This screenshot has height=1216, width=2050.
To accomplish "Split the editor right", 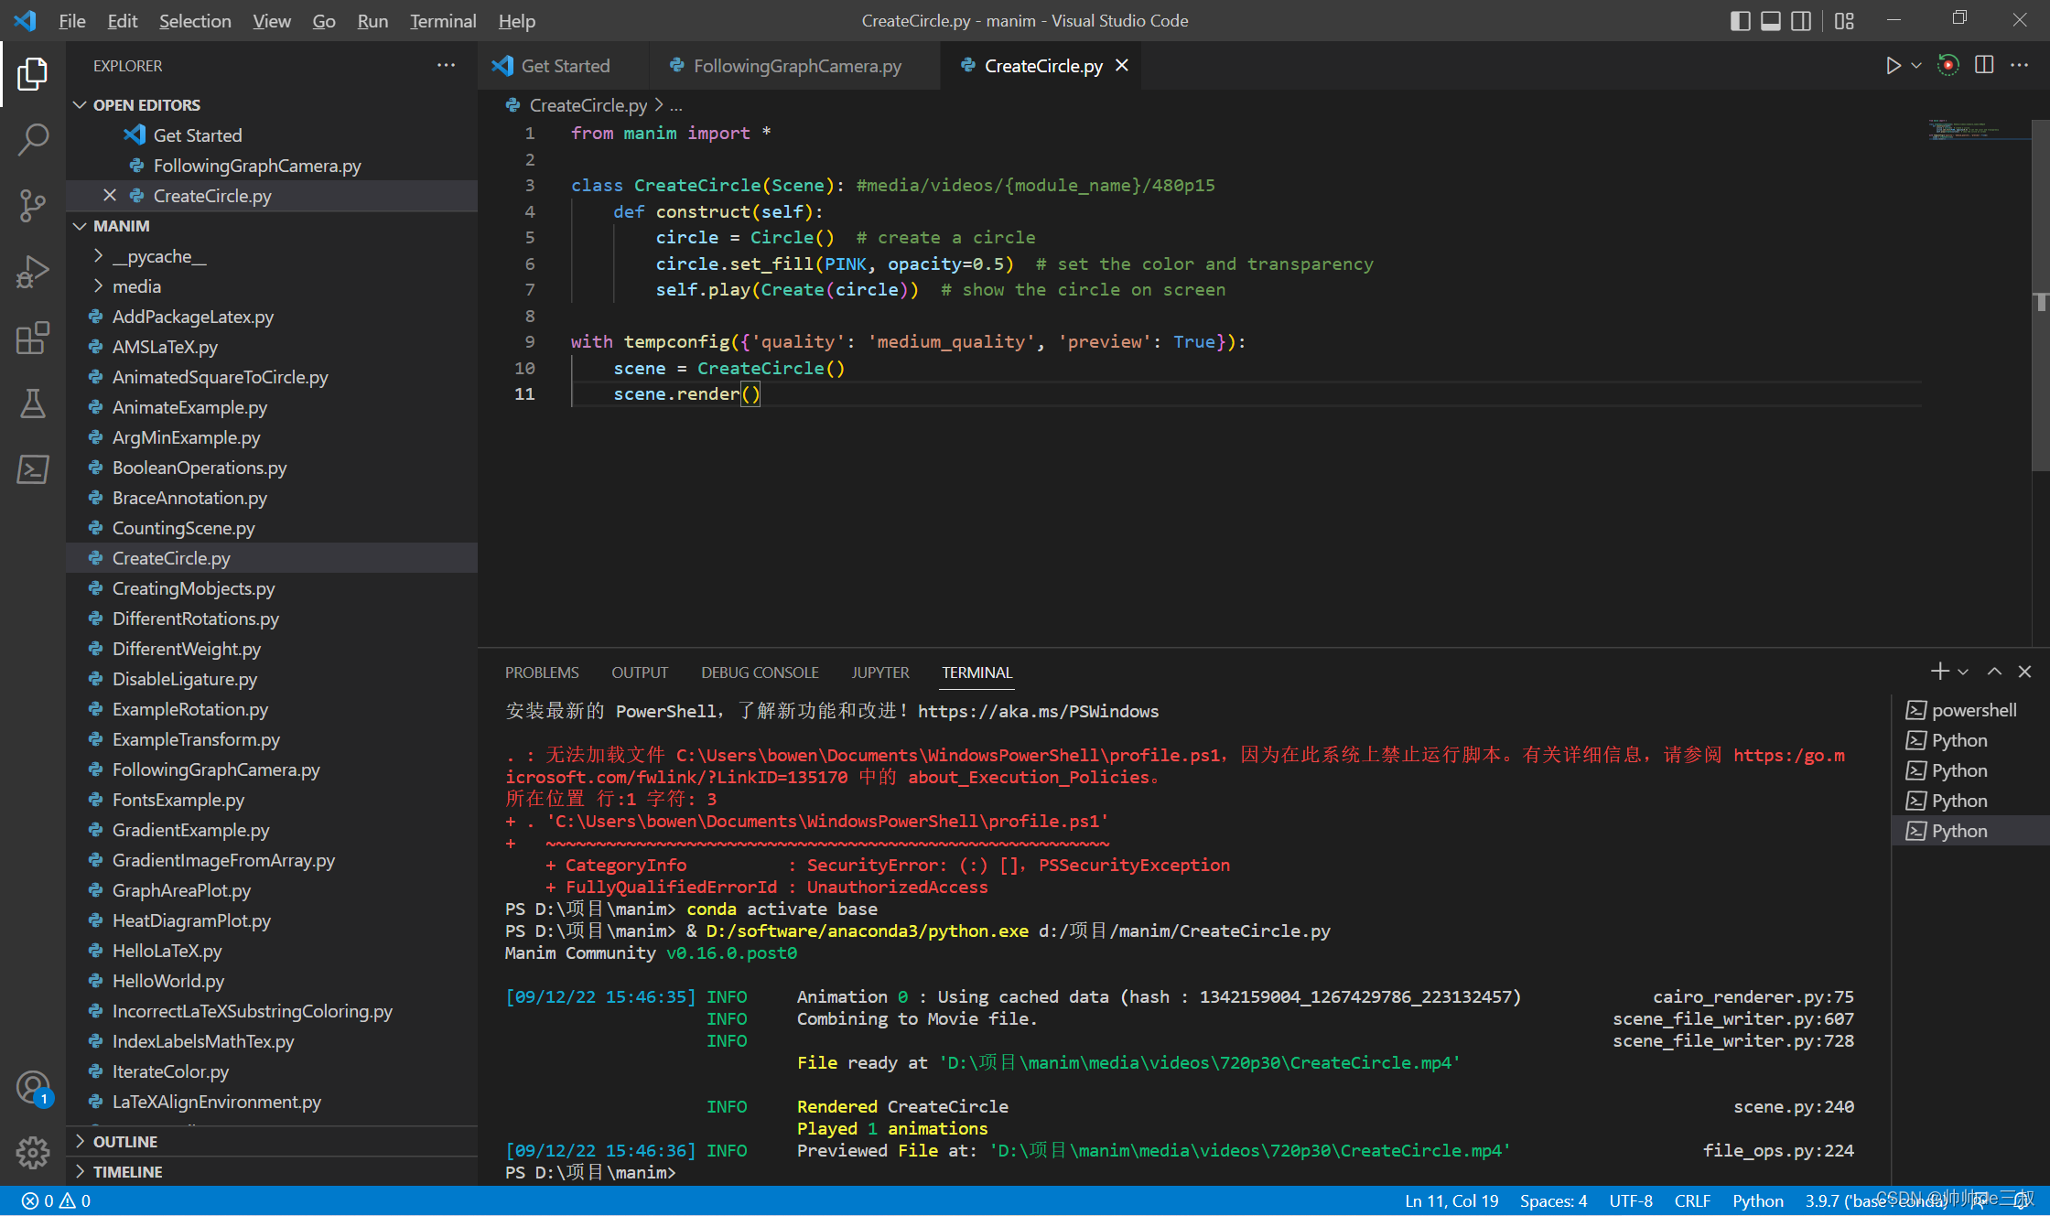I will click(x=1984, y=65).
